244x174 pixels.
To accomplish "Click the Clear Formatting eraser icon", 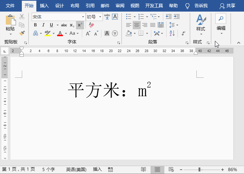I will tap(91, 25).
